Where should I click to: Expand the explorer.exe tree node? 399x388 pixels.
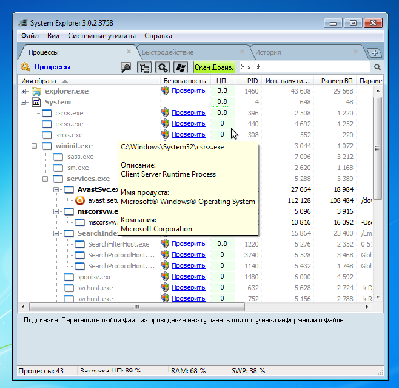pos(24,91)
